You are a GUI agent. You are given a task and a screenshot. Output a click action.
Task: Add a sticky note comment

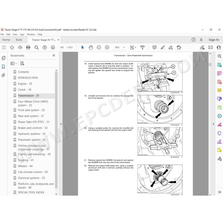154,47
